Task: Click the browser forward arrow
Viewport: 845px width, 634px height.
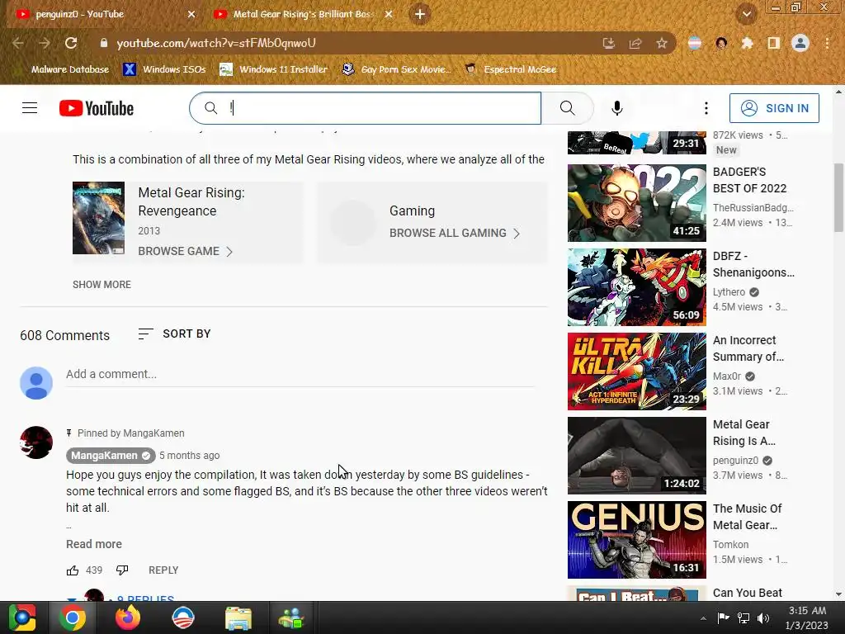Action: pyautogui.click(x=45, y=43)
